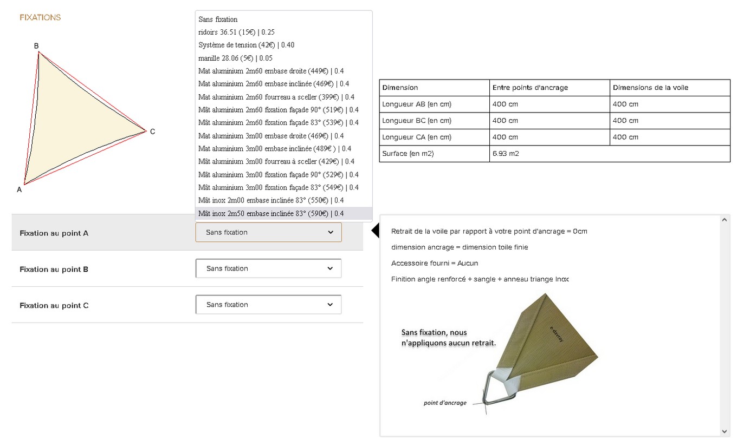737x440 pixels.
Task: Pick 'Mat aluminium 2m60 fourreau a sceller (399€)'
Action: coord(283,97)
